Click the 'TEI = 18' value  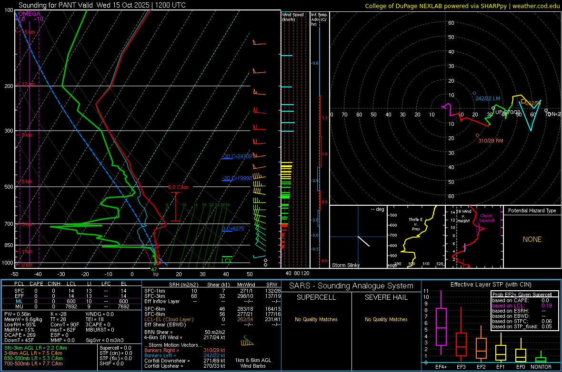95,319
